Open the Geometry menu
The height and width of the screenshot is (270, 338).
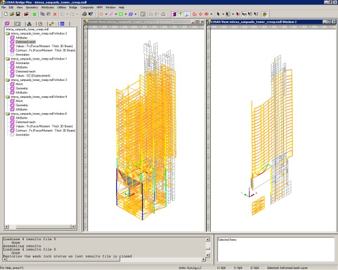(x=32, y=7)
